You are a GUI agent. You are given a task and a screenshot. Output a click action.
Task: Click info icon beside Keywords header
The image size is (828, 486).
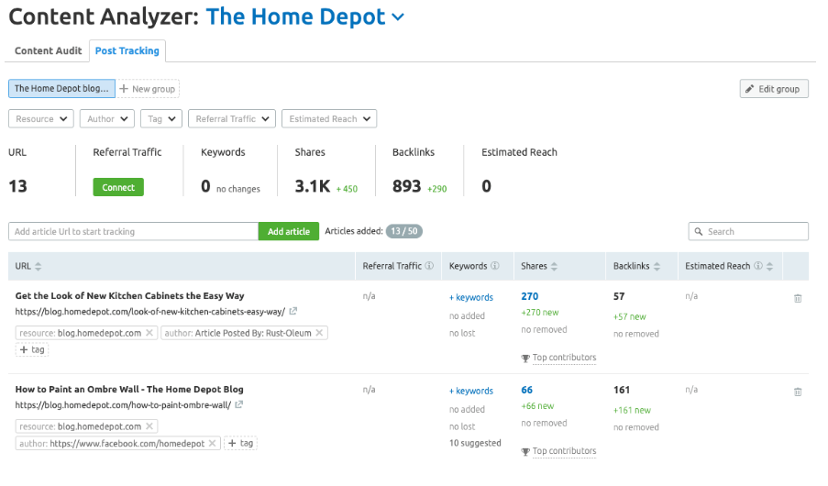pos(495,267)
